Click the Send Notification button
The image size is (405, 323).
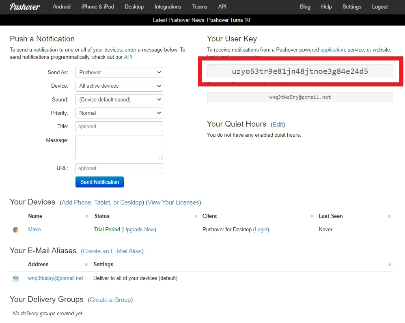point(100,182)
